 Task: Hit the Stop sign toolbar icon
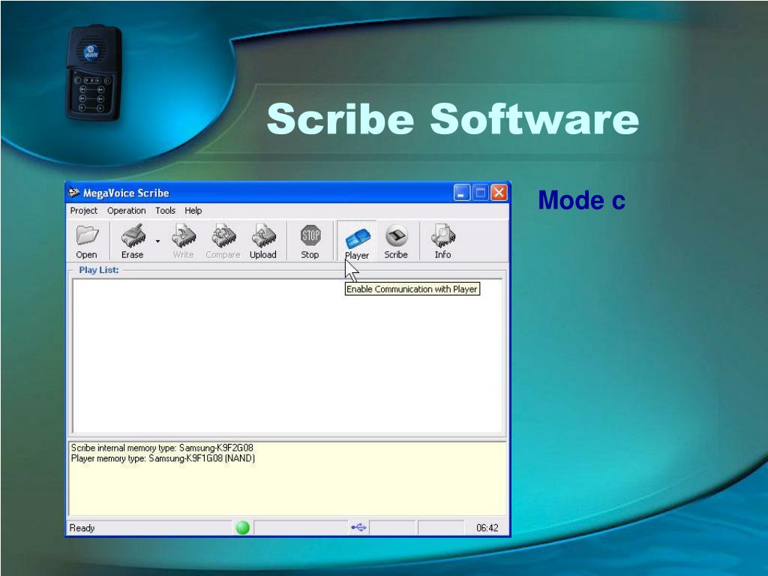pyautogui.click(x=310, y=236)
